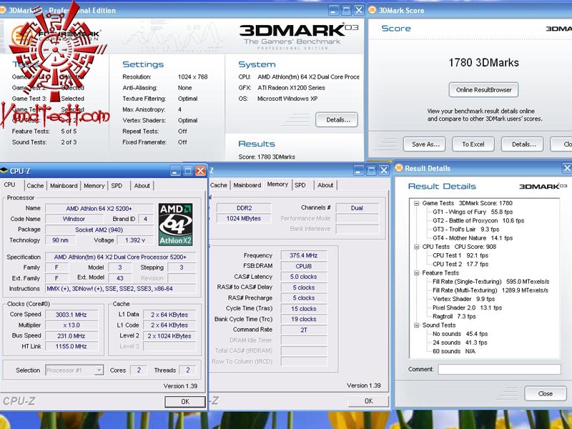572x429 pixels.
Task: Click the Multiplier value x 13.0
Action: pyautogui.click(x=71, y=325)
